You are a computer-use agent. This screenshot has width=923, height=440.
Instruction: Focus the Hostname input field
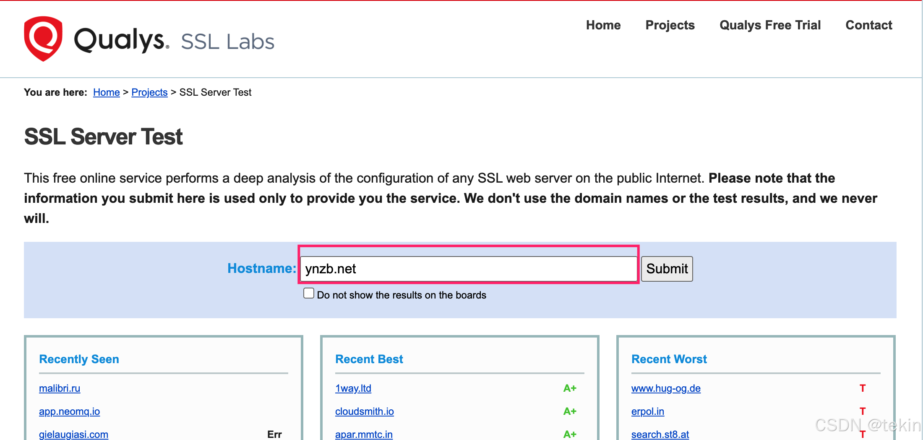click(x=469, y=269)
